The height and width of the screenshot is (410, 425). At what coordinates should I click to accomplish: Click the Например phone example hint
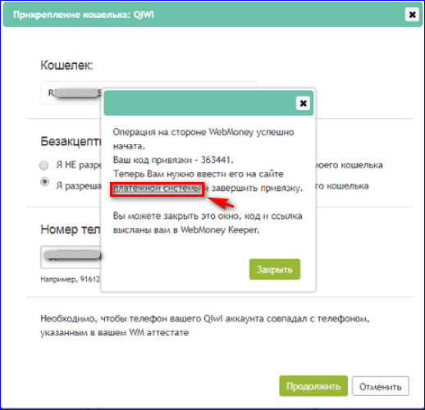coord(71,279)
